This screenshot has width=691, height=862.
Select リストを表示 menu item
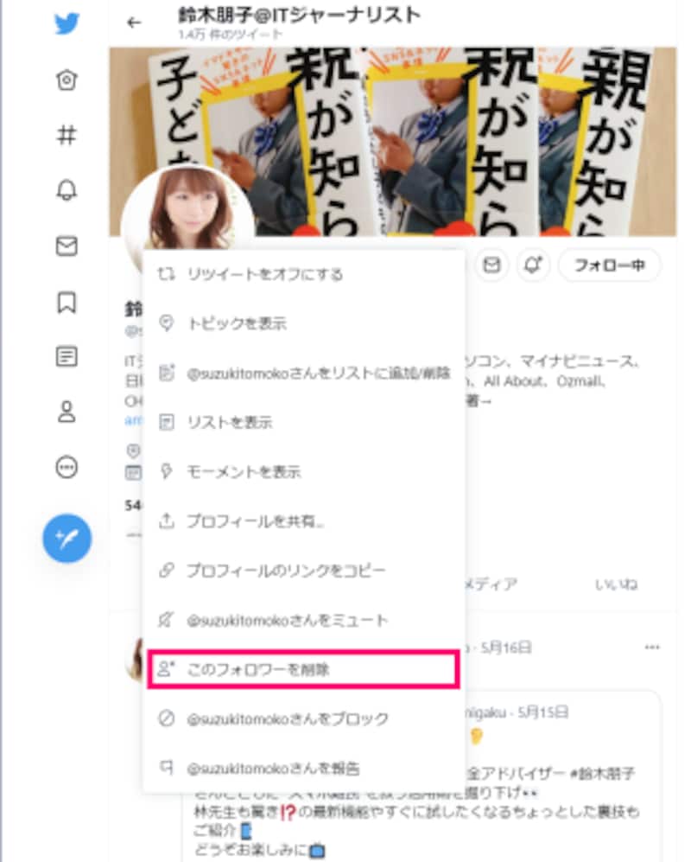click(303, 422)
